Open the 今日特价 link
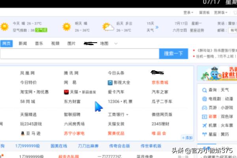 pos(28,83)
